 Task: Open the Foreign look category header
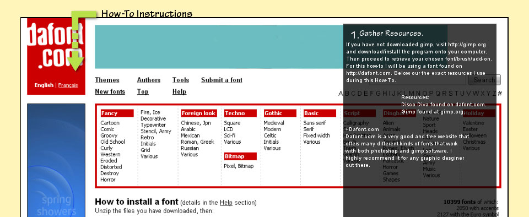(x=199, y=113)
